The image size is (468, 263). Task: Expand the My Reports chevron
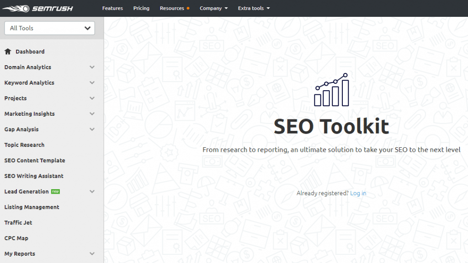[92, 254]
